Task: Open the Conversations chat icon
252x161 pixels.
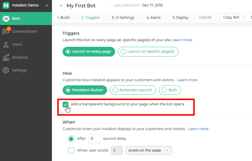Action: (x=6, y=31)
